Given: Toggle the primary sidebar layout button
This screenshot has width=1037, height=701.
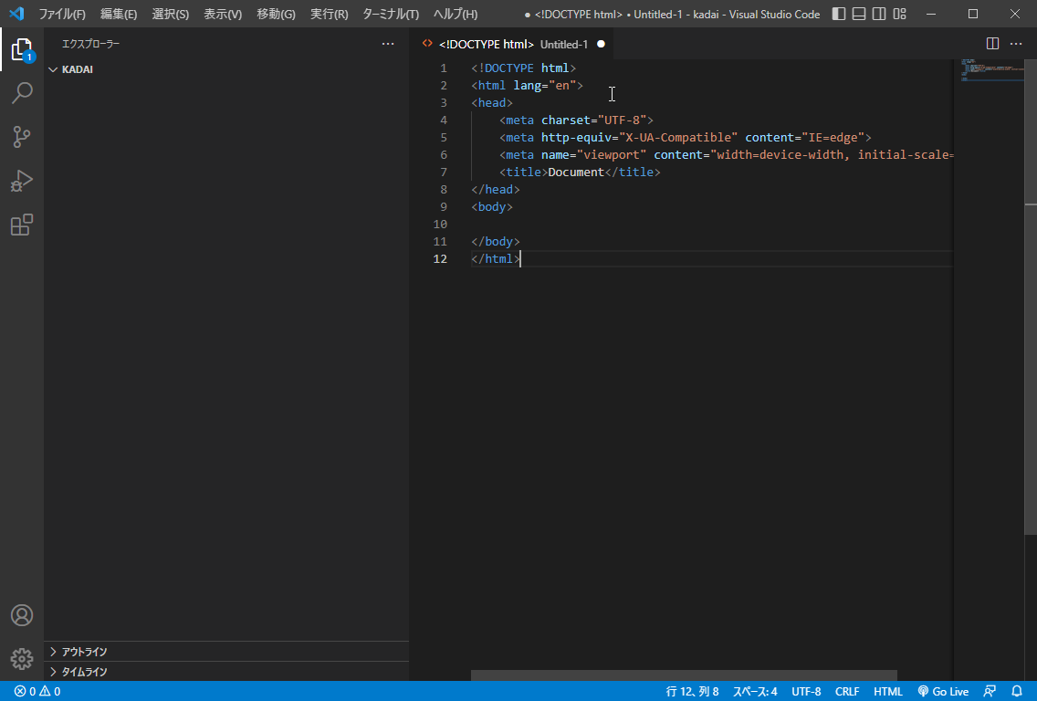Looking at the screenshot, I should tap(839, 14).
